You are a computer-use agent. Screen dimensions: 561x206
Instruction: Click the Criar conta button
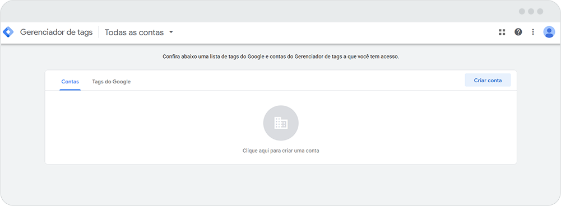point(488,81)
